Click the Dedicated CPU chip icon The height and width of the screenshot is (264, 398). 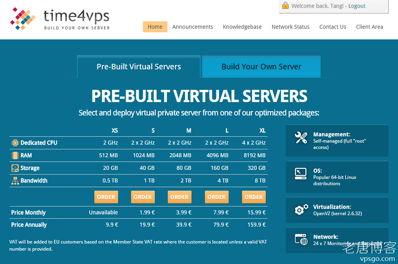pyautogui.click(x=15, y=143)
